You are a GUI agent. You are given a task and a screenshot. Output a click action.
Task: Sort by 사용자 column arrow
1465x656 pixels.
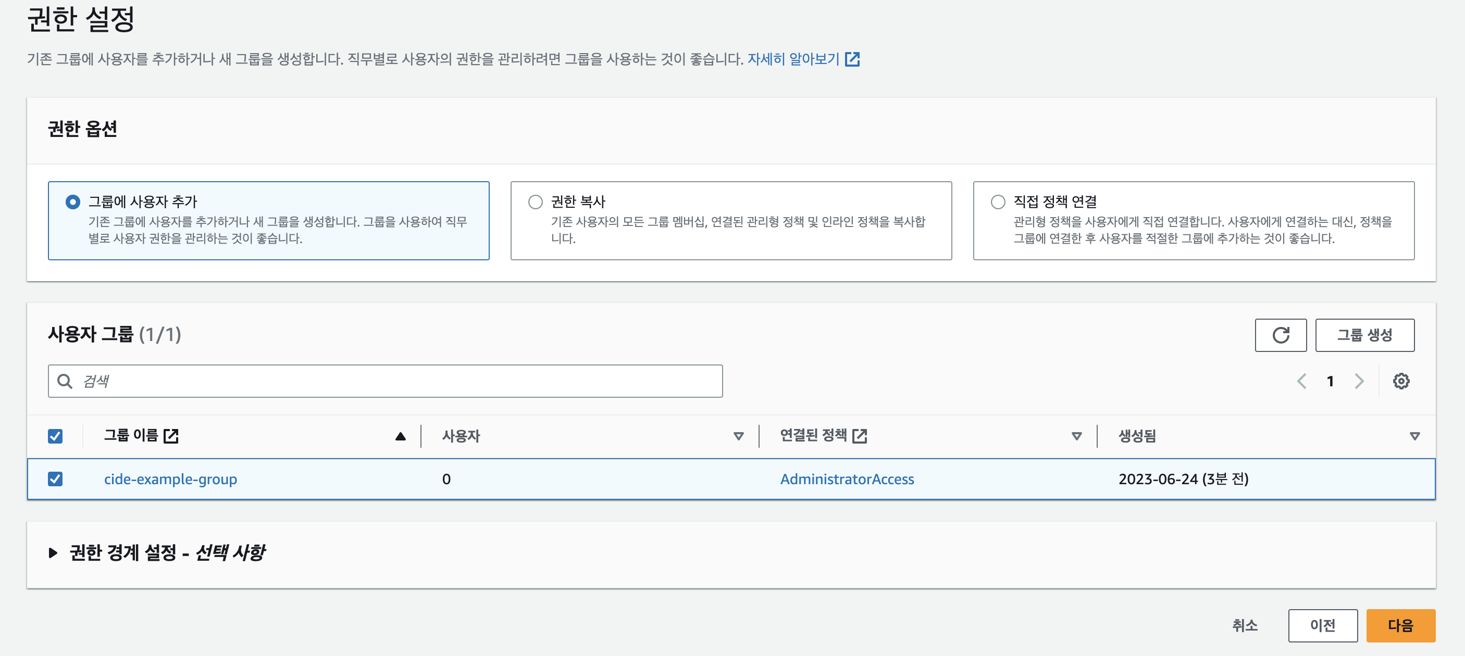(x=738, y=436)
